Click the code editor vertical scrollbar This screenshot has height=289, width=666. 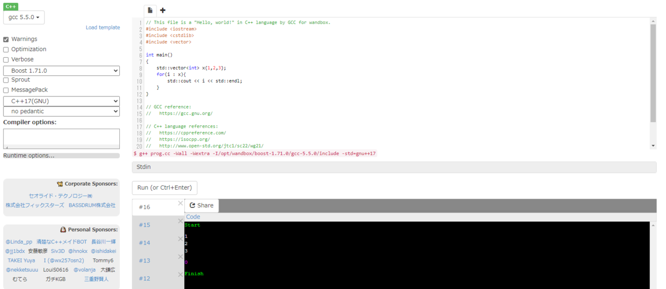(x=653, y=72)
